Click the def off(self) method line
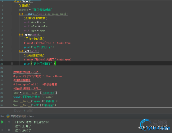Screen dimensions: 172x133 click(29, 51)
